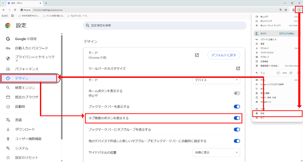The height and width of the screenshot is (162, 303).
Task: Click the key icon for 自動入力とパスワード
Action: 8,48
